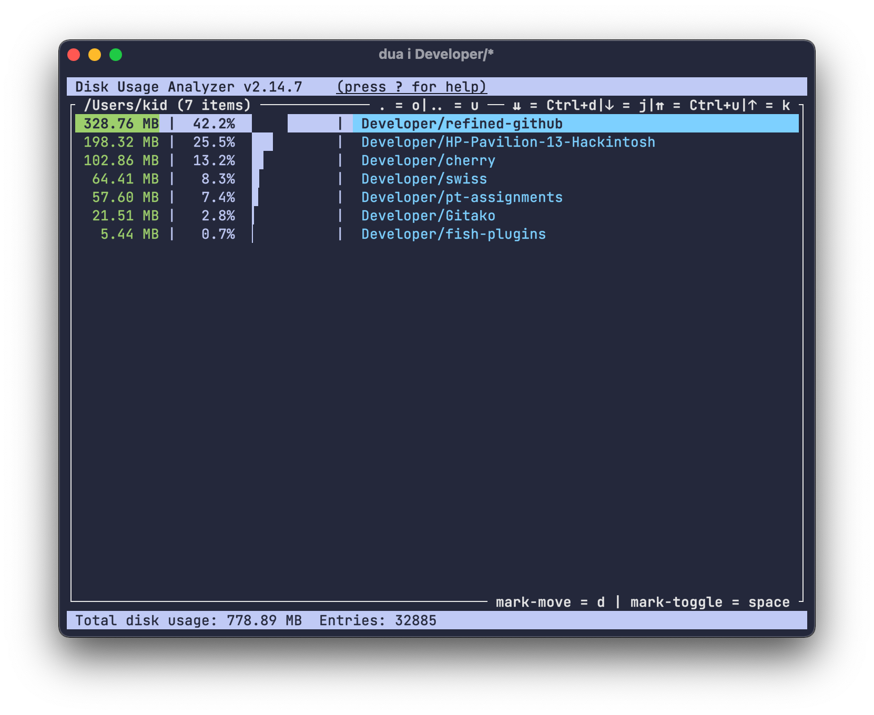874x715 pixels.
Task: Click the 25.5% percentage value
Action: click(214, 142)
